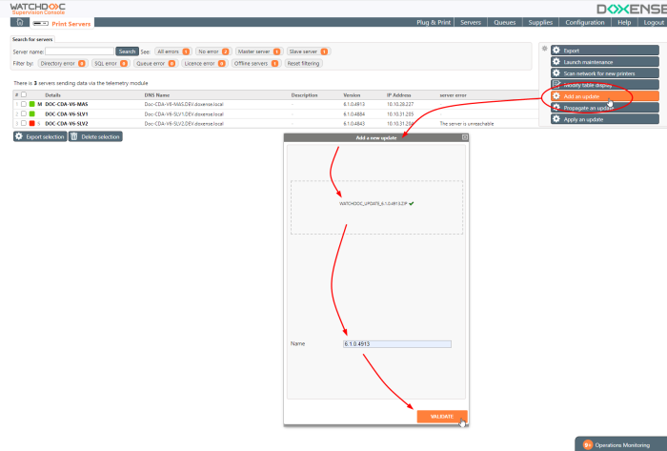Filter by Offline servers
Viewport: 667px width, 451px height.
[254, 64]
